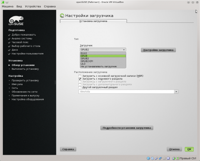Pick the option not to install bootloader
This screenshot has height=161, width=200.
(103, 66)
